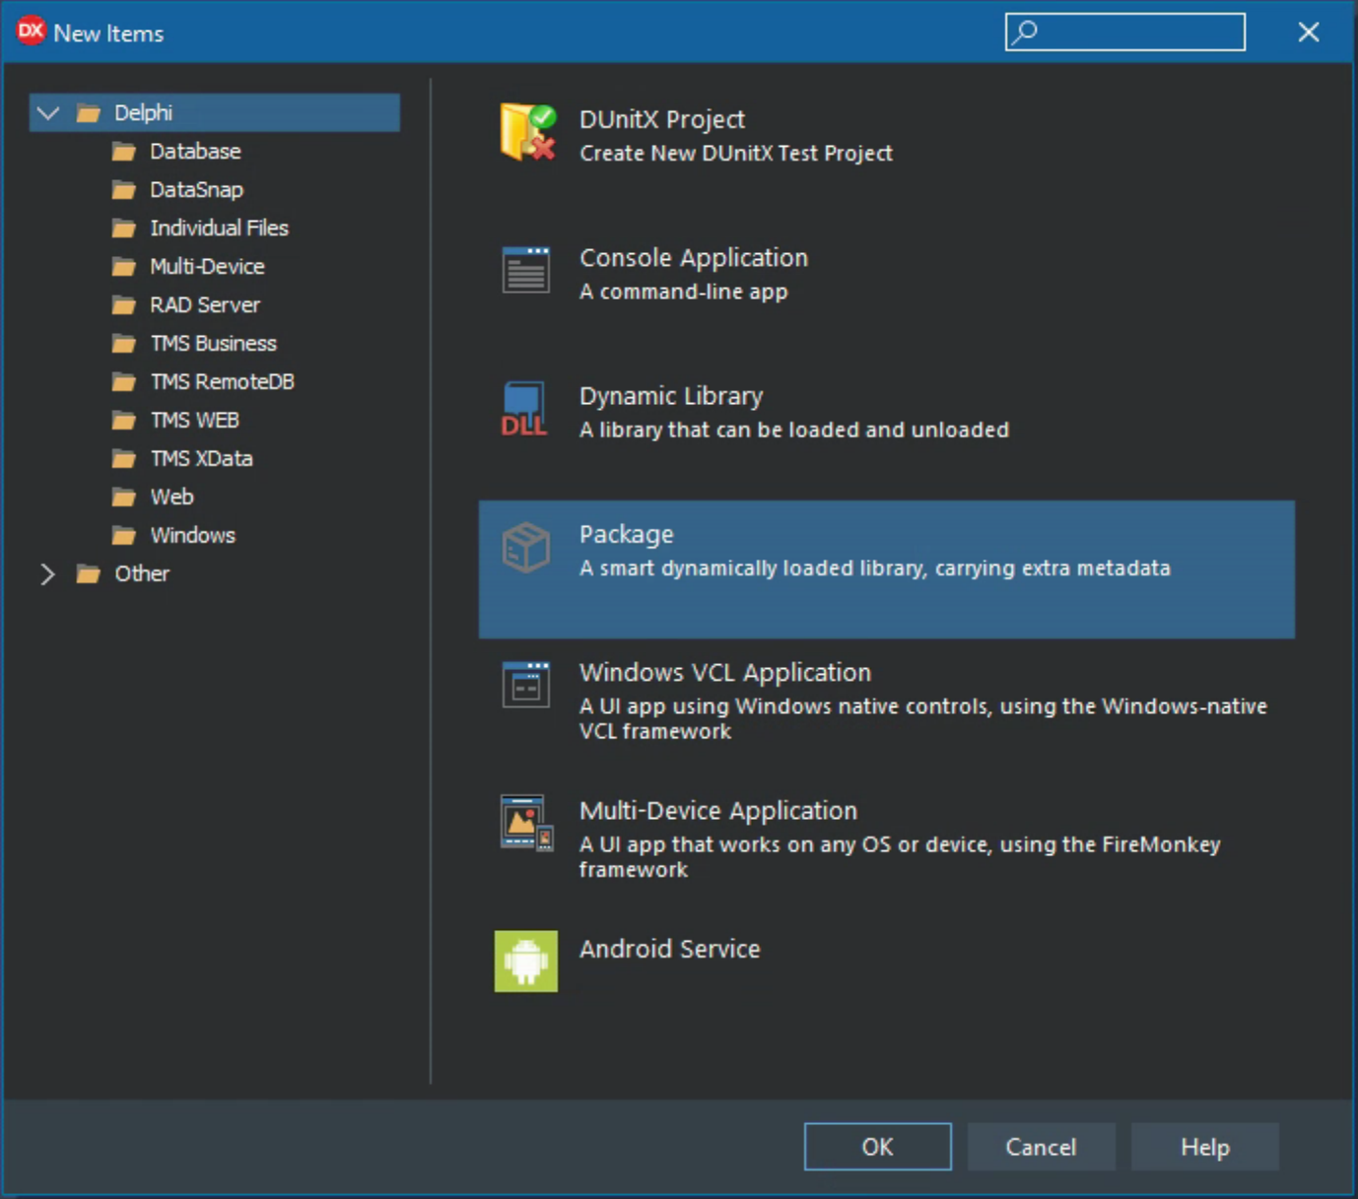Click the FireMonkey framework description text

pos(900,857)
